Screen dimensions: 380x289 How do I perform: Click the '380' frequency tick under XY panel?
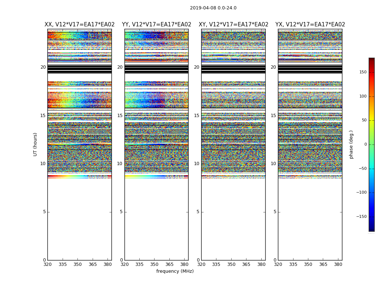262,264
